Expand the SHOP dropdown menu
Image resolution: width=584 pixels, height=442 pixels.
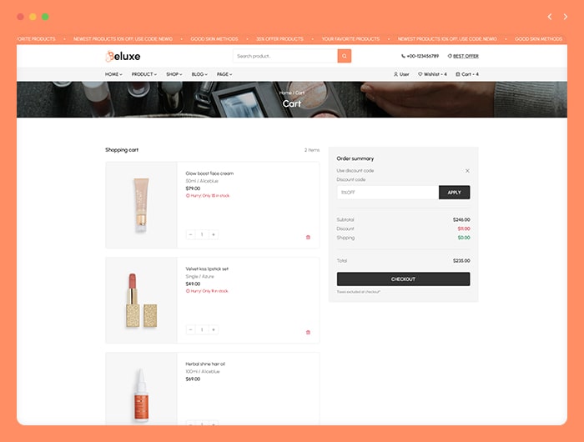[x=174, y=74]
